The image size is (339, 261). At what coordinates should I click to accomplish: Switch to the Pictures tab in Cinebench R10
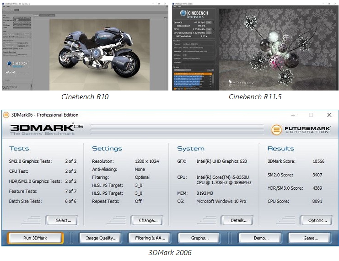point(36,16)
